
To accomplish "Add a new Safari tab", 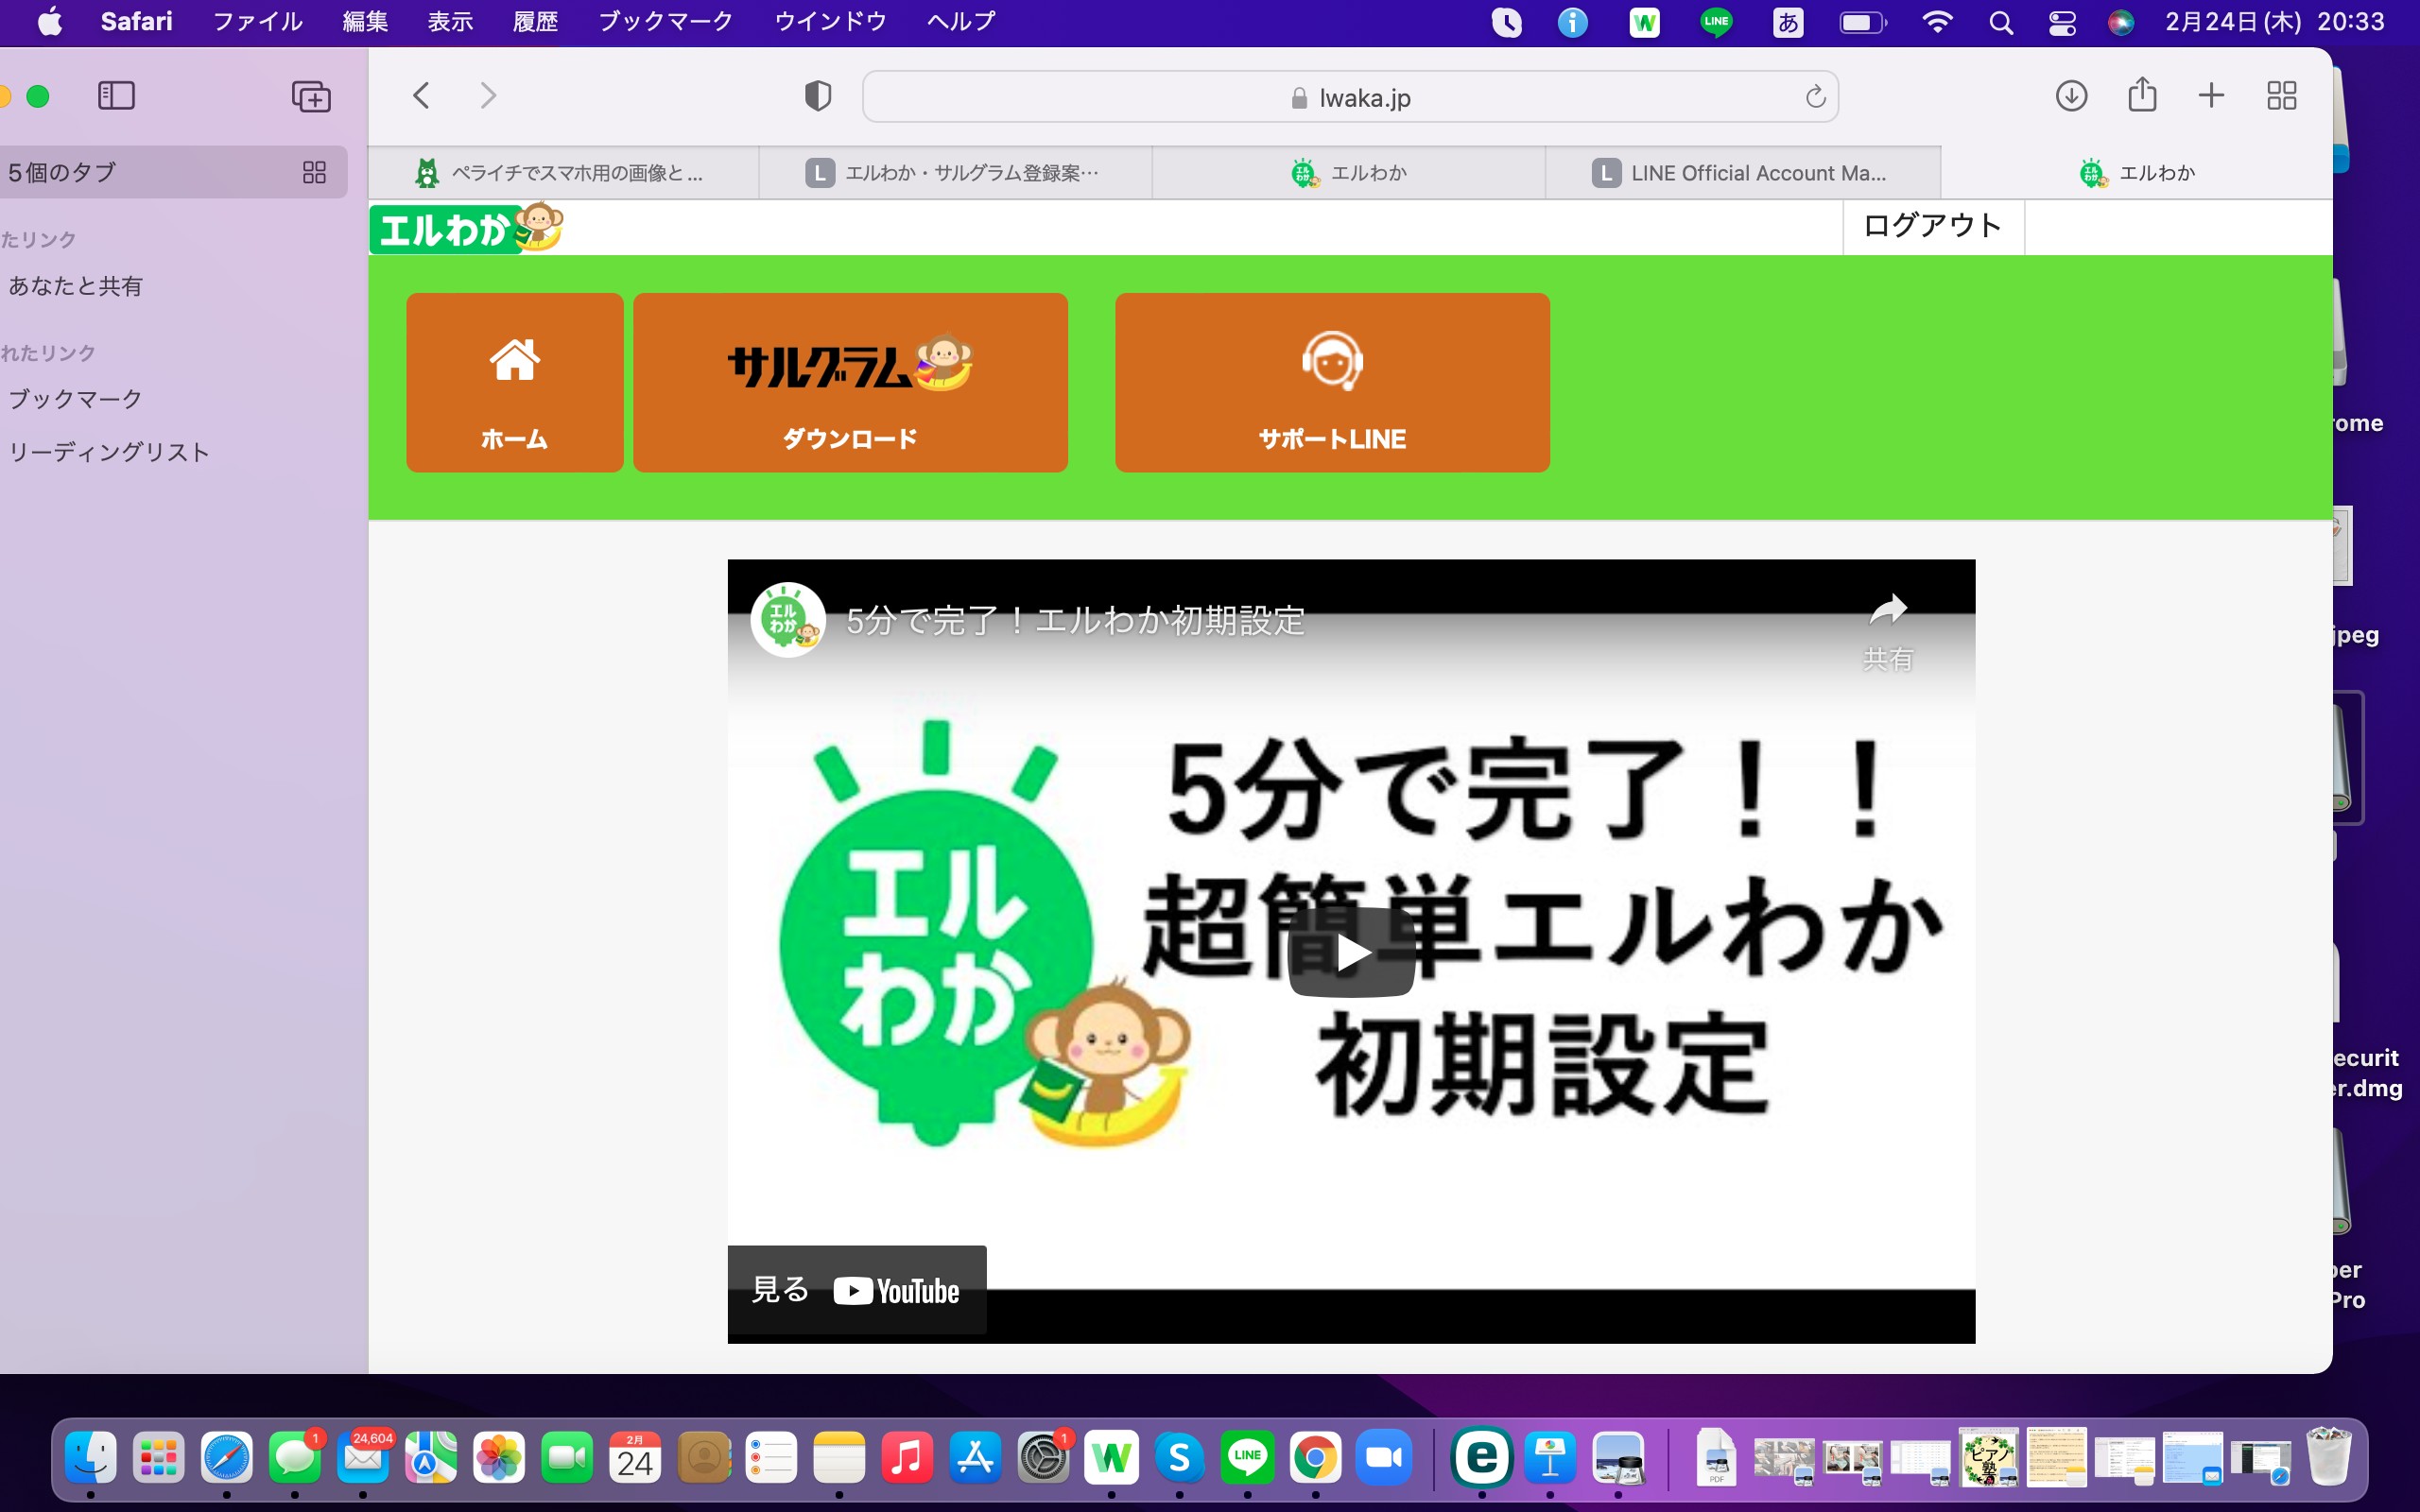I will coord(2211,96).
